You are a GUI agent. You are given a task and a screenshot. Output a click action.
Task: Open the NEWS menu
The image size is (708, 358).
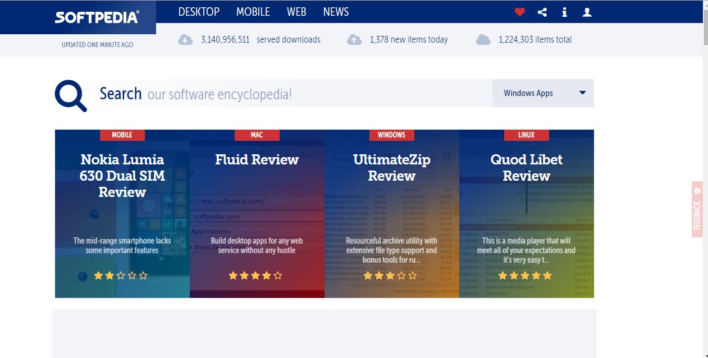coord(336,12)
